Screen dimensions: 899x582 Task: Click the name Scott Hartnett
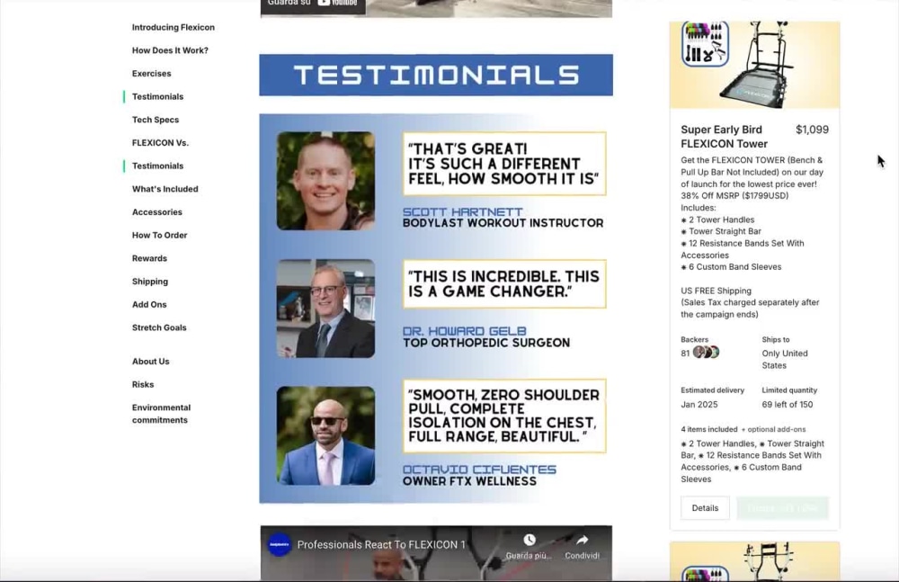[x=462, y=211]
